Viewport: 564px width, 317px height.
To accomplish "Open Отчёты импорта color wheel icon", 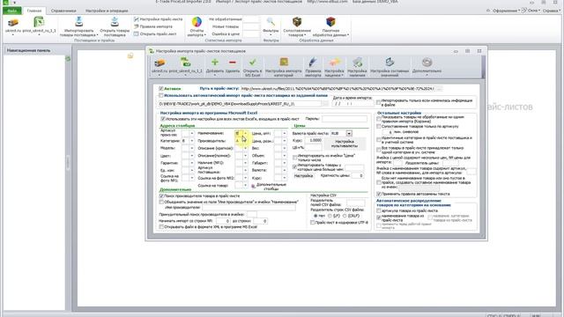I will pyautogui.click(x=197, y=22).
